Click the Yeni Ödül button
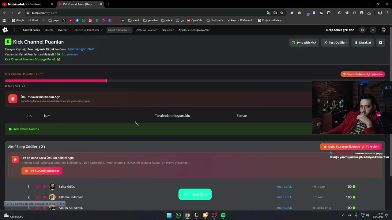This screenshot has width=392, height=220. pos(195,194)
